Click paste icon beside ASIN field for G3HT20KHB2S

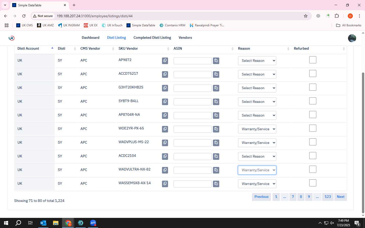[216, 88]
